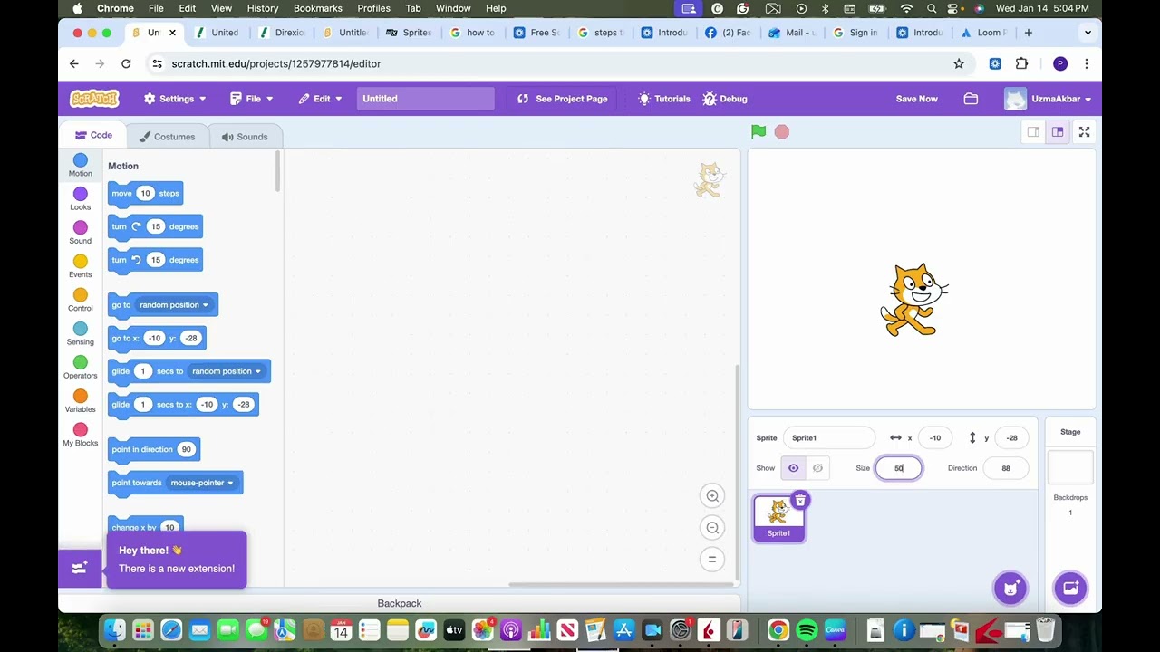Switch to the Sounds tab

pos(245,137)
